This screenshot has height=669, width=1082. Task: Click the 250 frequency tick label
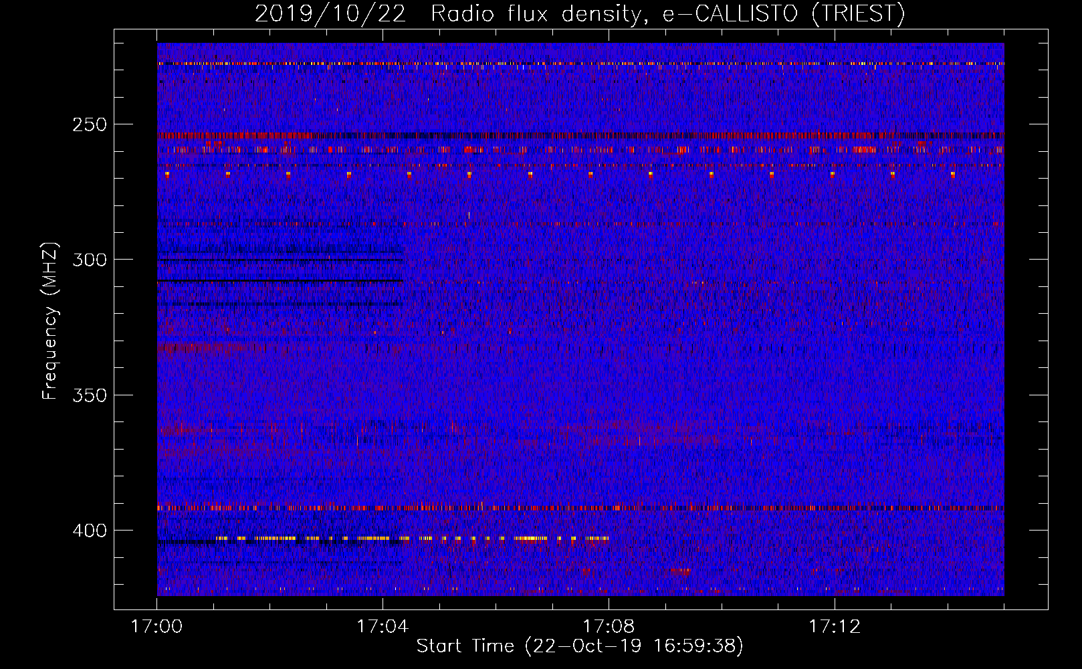90,124
